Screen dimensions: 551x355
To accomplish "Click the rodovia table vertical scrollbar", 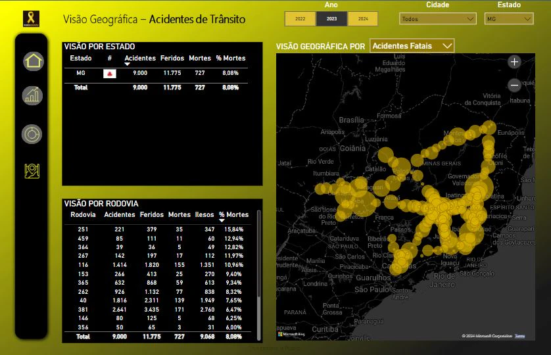I will click(259, 253).
